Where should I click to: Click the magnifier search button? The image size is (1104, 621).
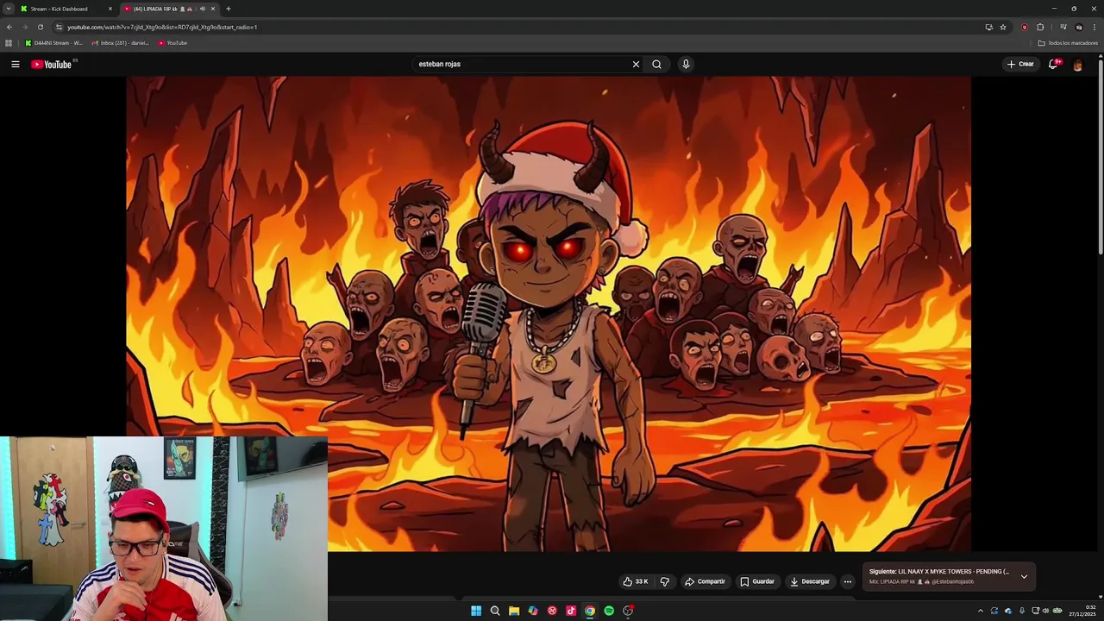[x=656, y=64]
